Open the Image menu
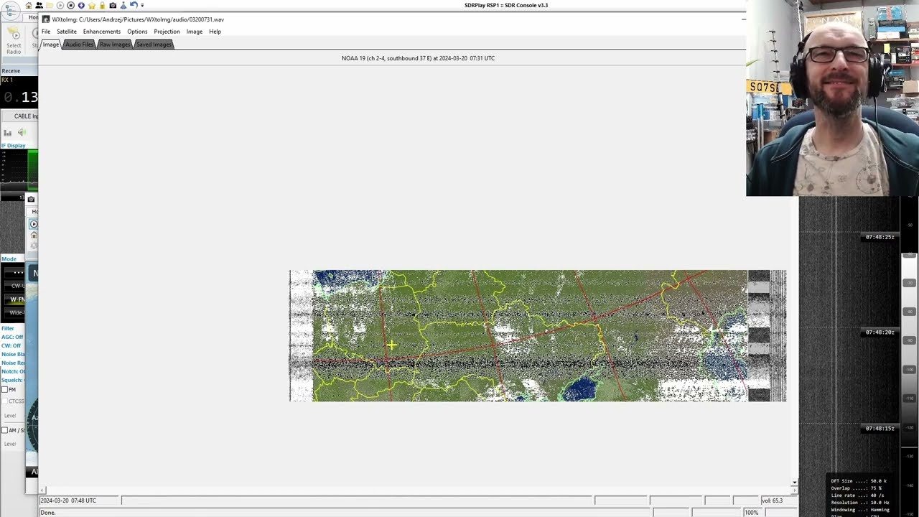919x517 pixels. (195, 32)
